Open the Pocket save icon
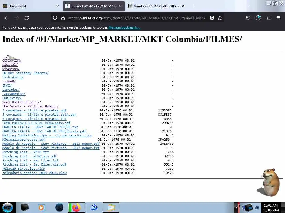Screen dimensions: 285x213 tap(248, 18)
